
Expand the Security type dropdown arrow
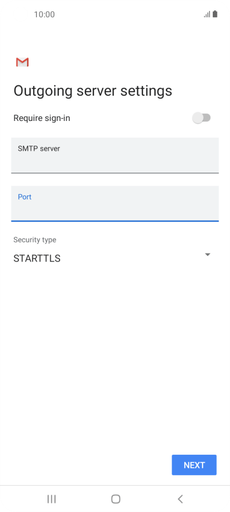[x=208, y=255]
